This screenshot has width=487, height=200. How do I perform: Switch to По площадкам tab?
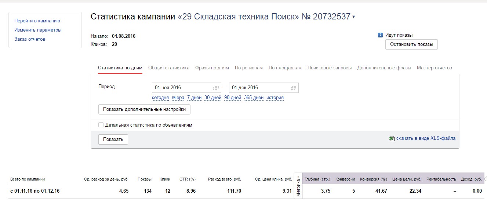pos(285,68)
